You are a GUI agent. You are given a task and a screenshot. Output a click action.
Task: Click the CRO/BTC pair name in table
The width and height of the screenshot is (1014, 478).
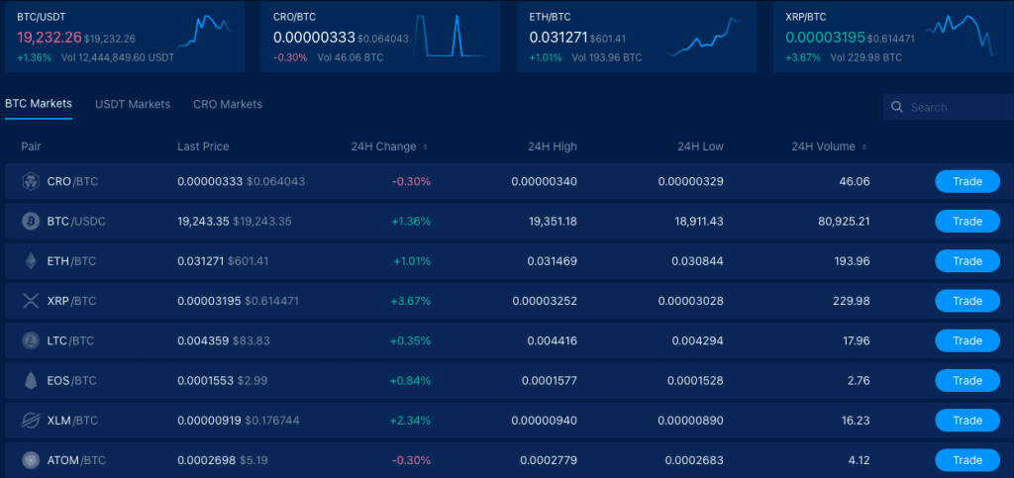click(x=72, y=181)
